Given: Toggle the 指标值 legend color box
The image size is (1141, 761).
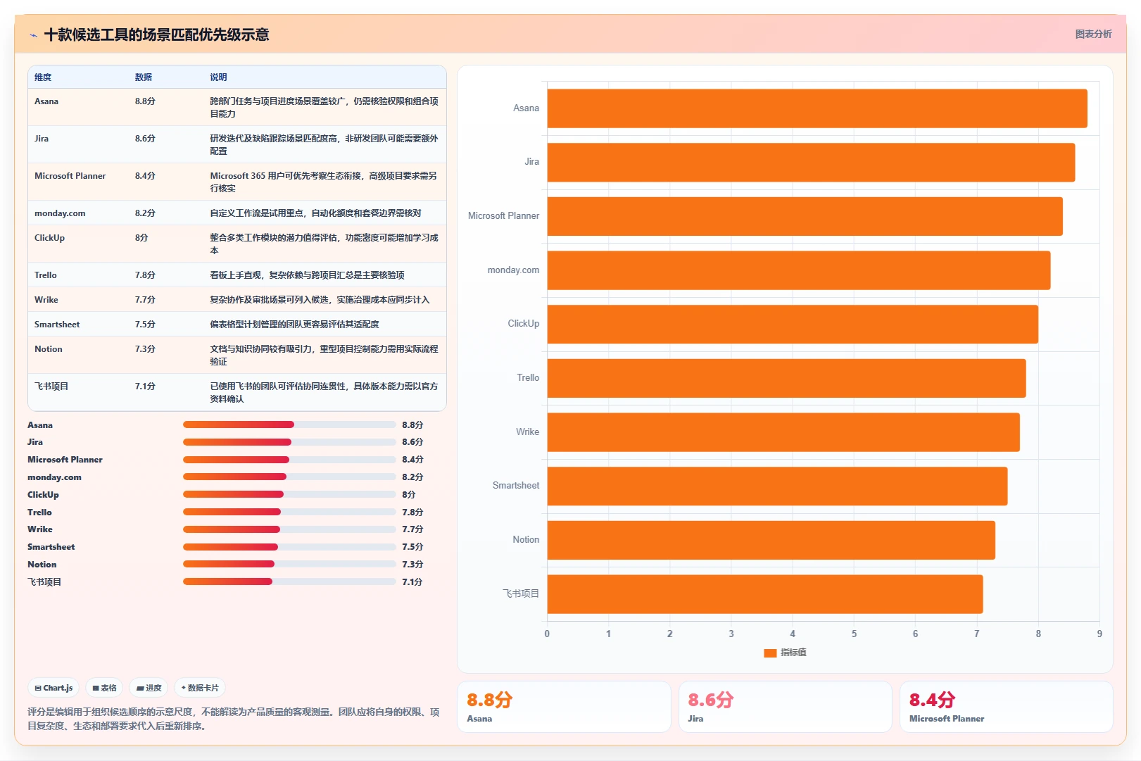Looking at the screenshot, I should [x=770, y=653].
